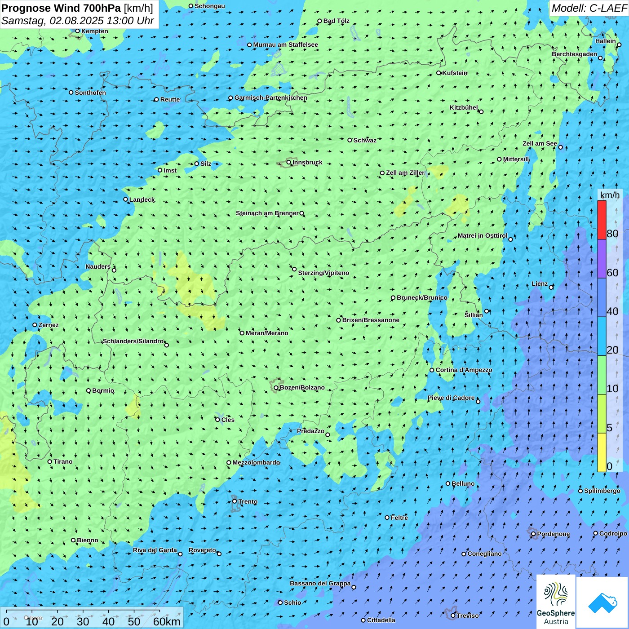Click the 'Sillian' label

(474, 315)
